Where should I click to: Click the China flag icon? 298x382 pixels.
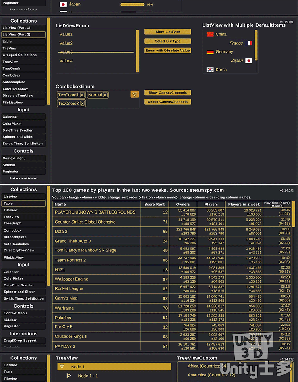[210, 34]
